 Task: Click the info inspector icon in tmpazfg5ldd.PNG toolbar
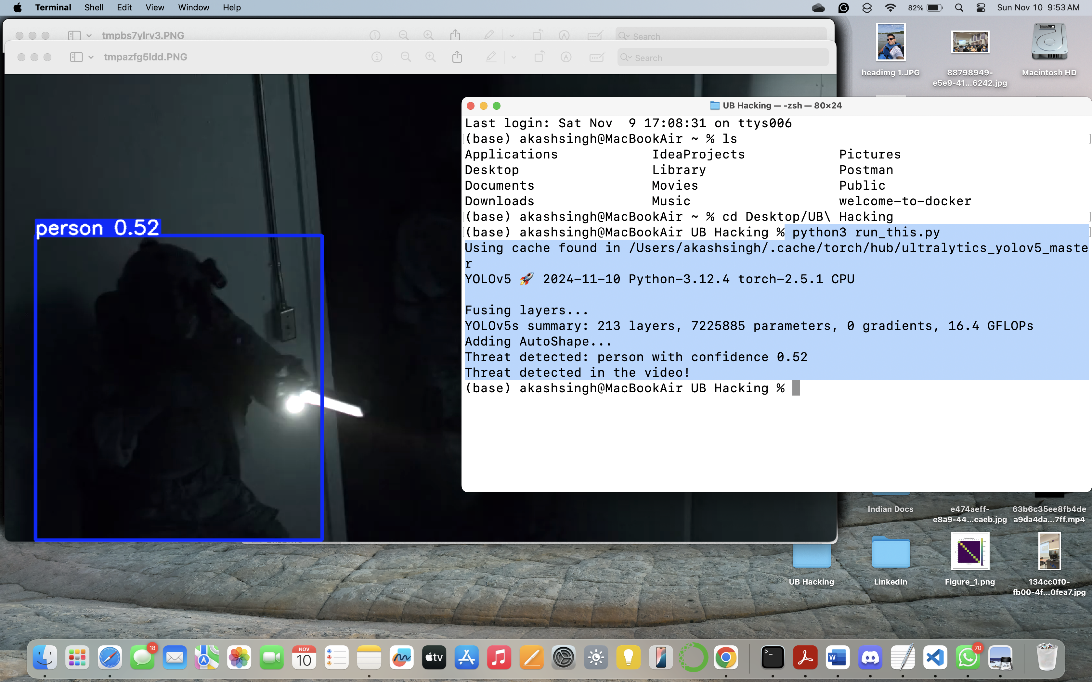click(x=377, y=57)
